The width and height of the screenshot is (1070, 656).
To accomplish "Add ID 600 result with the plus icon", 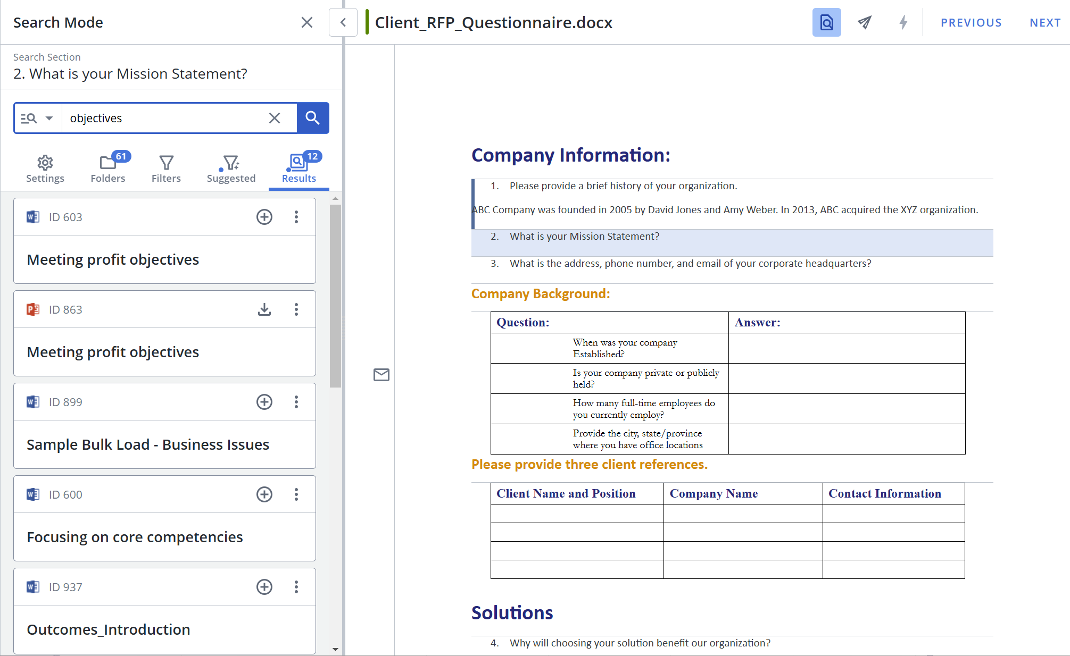I will [264, 494].
